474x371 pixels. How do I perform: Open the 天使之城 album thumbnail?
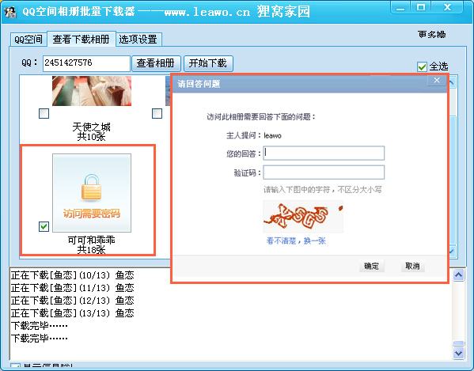[92, 91]
